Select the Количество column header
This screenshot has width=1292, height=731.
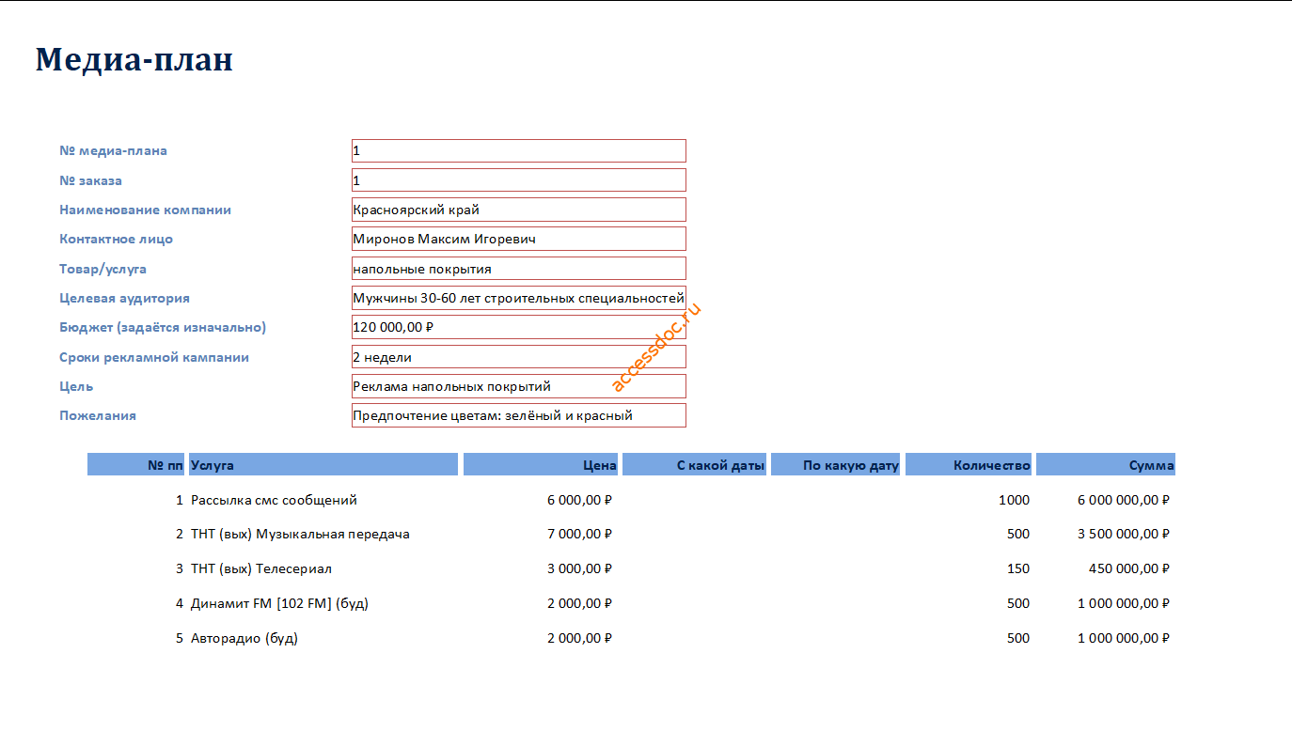coord(969,464)
